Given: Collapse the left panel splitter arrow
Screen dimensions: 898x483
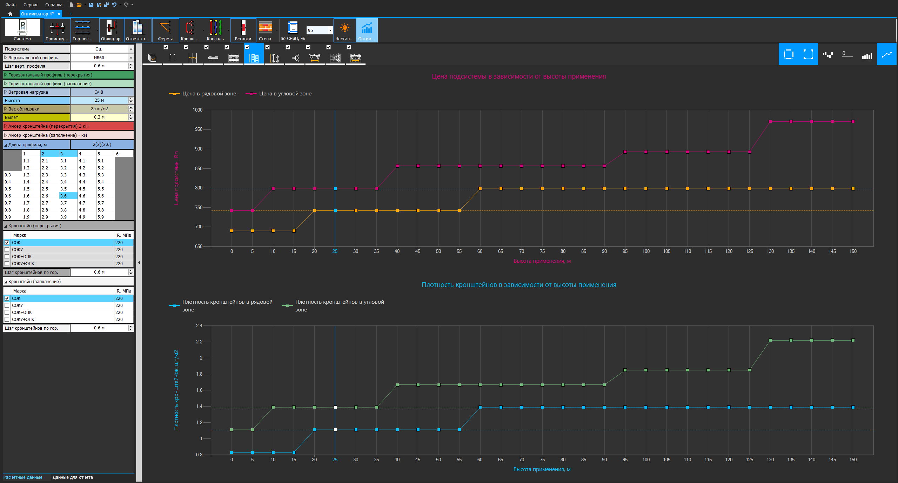Looking at the screenshot, I should coord(139,262).
